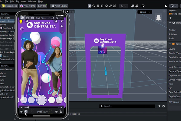Click the Logger filter funnel icon
This screenshot has width=181, height=121.
159,106
